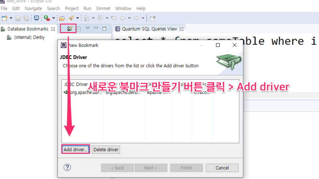Viewport: 319px width, 179px height.
Task: Open the Help menu
Action: tap(141, 9)
